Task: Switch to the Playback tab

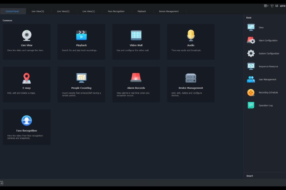Action: (142, 11)
